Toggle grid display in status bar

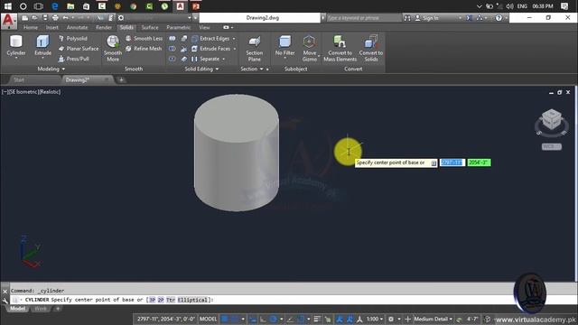point(224,319)
